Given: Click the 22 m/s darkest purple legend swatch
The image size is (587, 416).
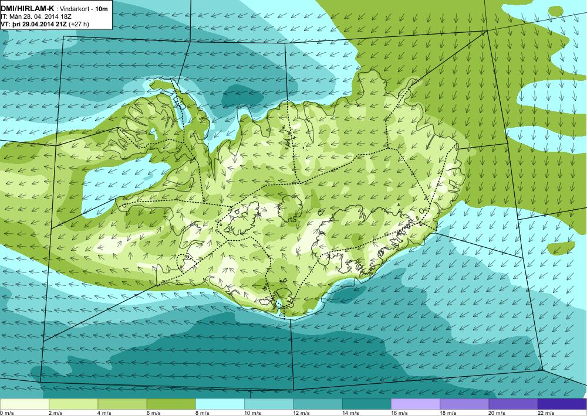Looking at the screenshot, I should click(562, 404).
